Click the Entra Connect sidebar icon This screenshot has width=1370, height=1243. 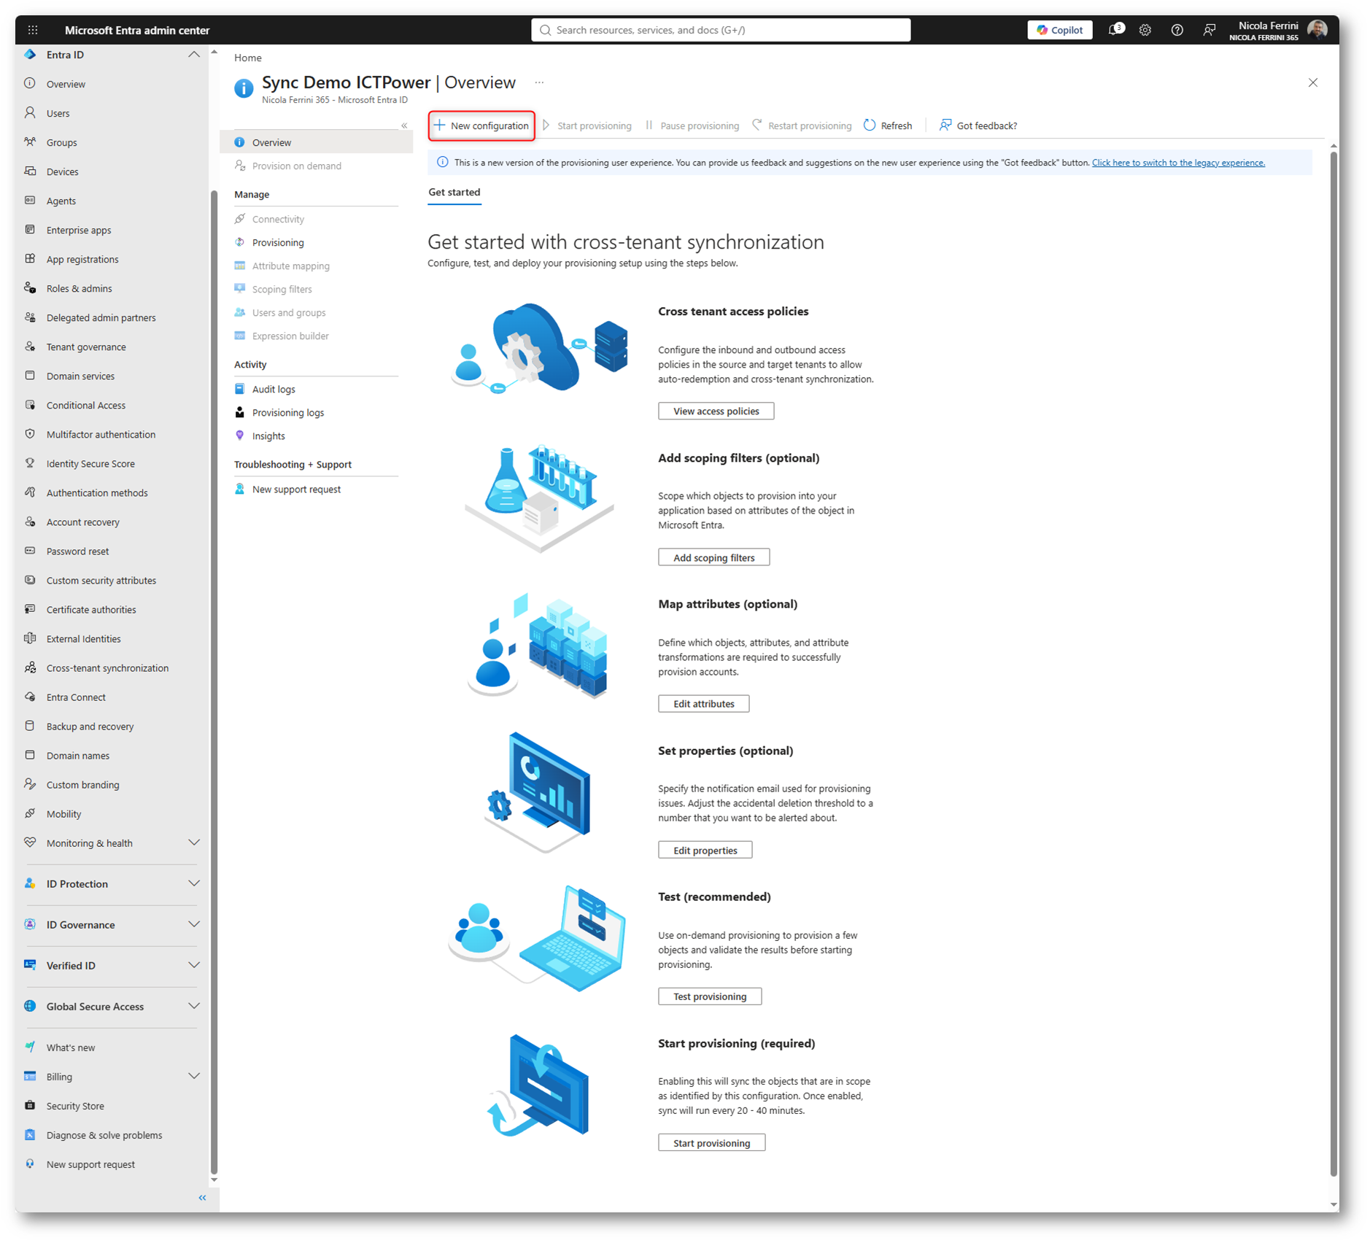[x=30, y=696]
